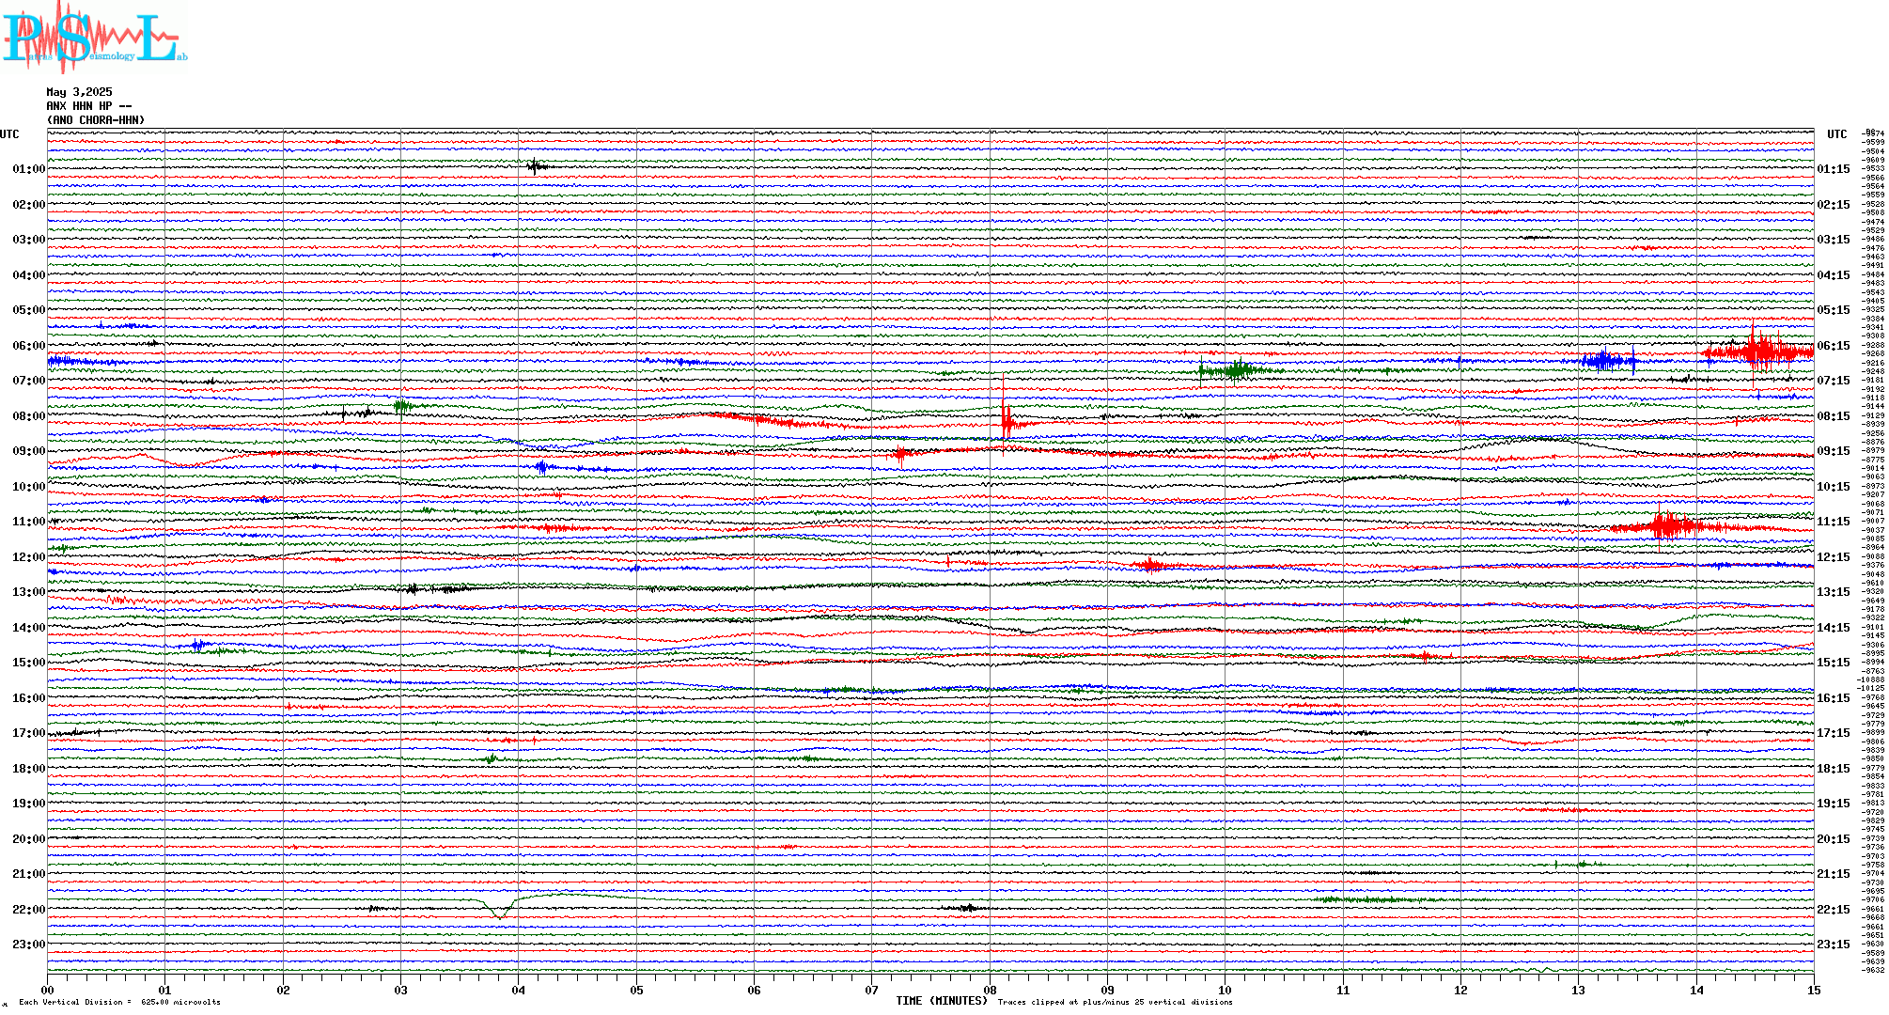Click minute tick label '15' on bottom axis
The width and height of the screenshot is (1889, 1015).
1814,990
